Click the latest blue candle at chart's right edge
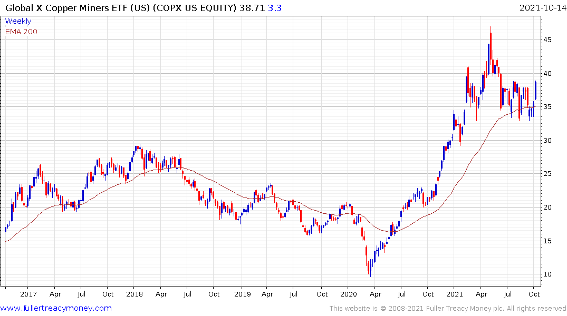Viewport: 567px width, 316px height. (x=535, y=90)
